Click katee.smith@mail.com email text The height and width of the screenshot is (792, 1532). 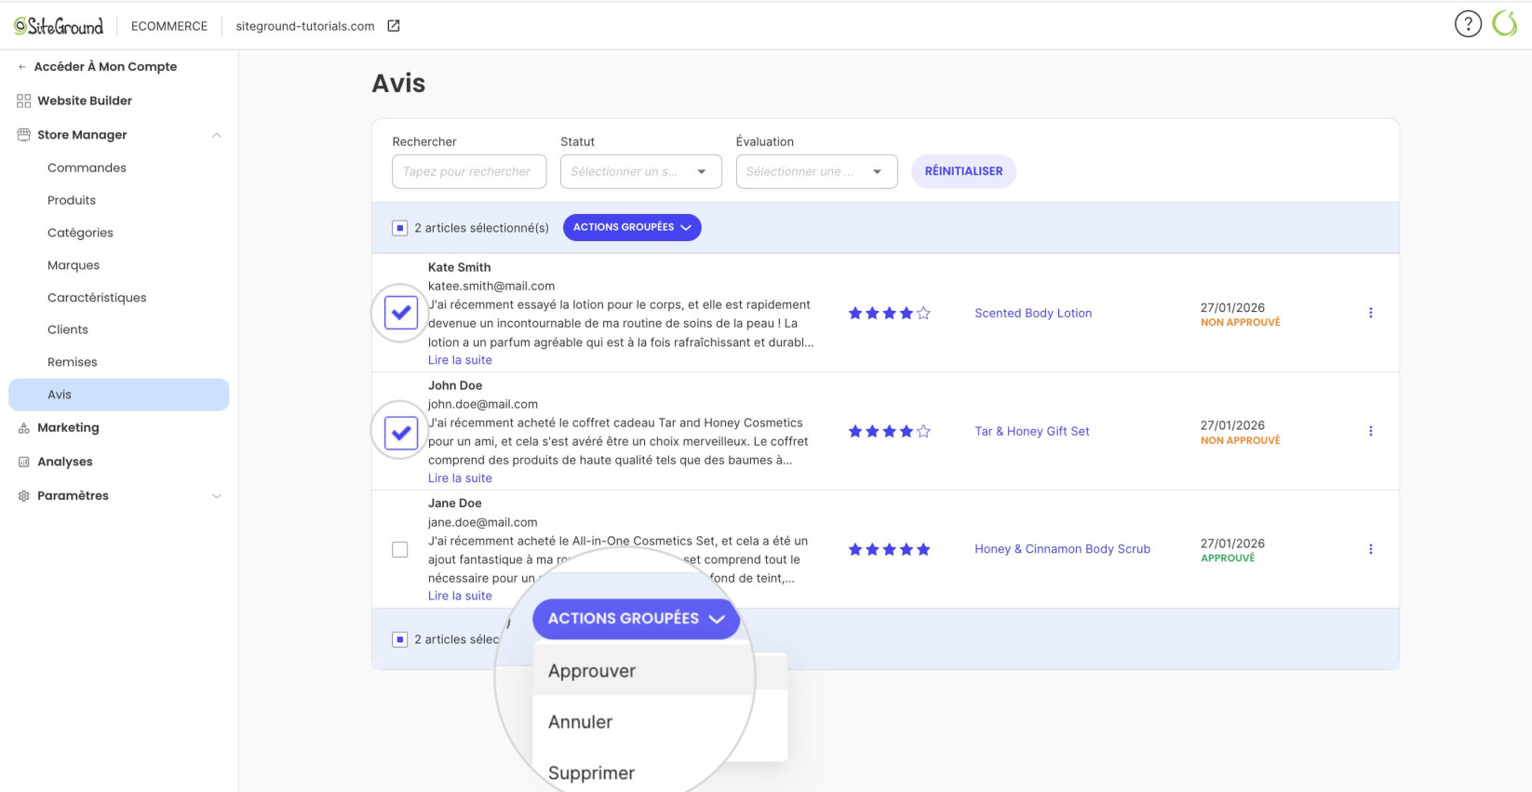click(x=491, y=286)
